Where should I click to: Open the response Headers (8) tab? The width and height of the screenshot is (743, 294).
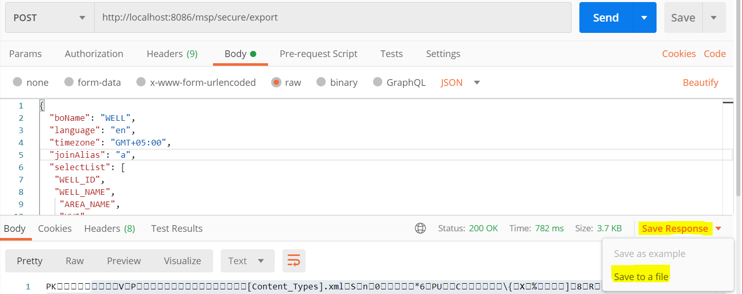pos(110,228)
